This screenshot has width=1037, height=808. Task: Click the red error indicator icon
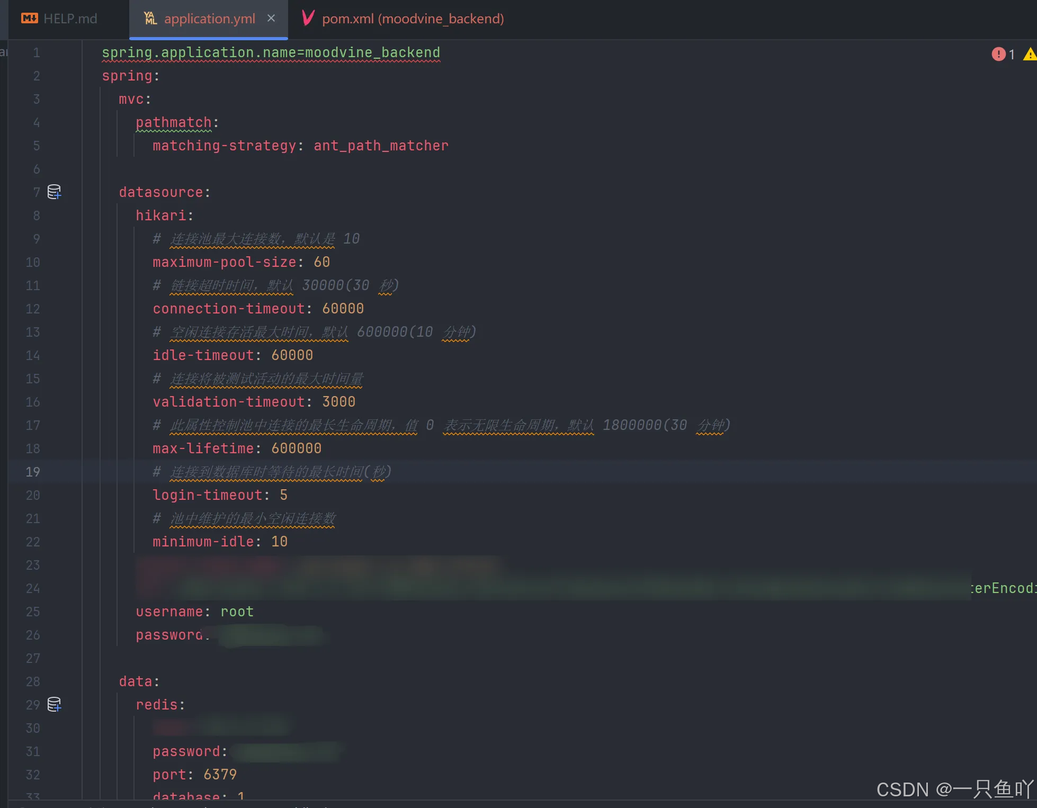[x=998, y=54]
